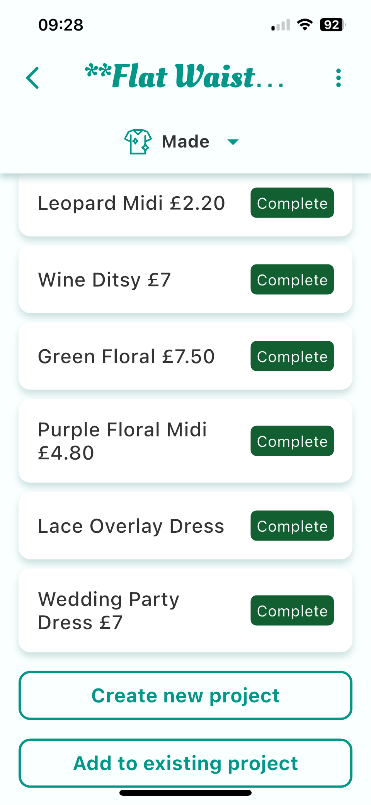The image size is (371, 805).
Task: Tap Complete badge on Lace Overlay Dress
Action: point(292,526)
